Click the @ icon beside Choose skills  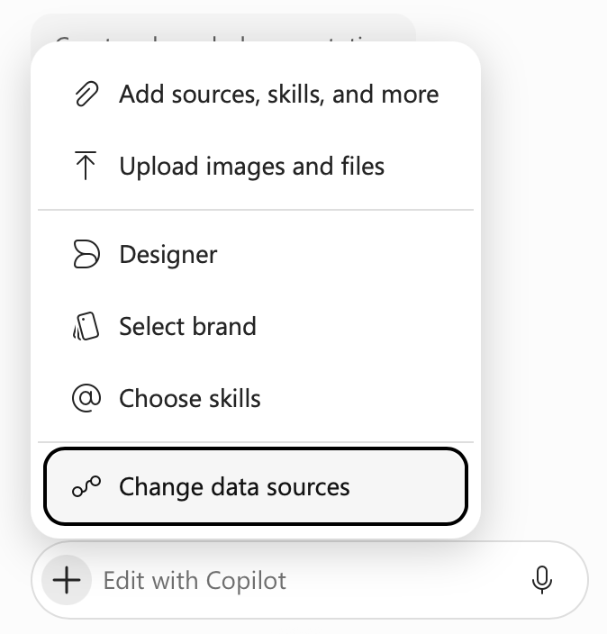pos(86,398)
